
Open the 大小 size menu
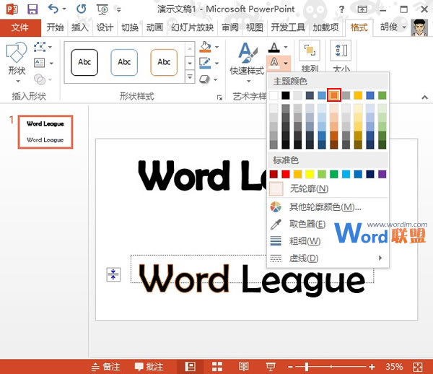(x=341, y=56)
